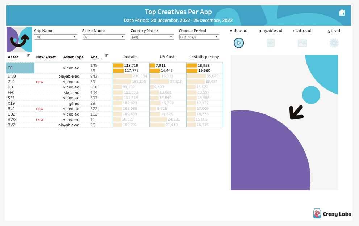Click the Crazy Labs logo
Viewport: 359px width, 226px height.
(332, 213)
